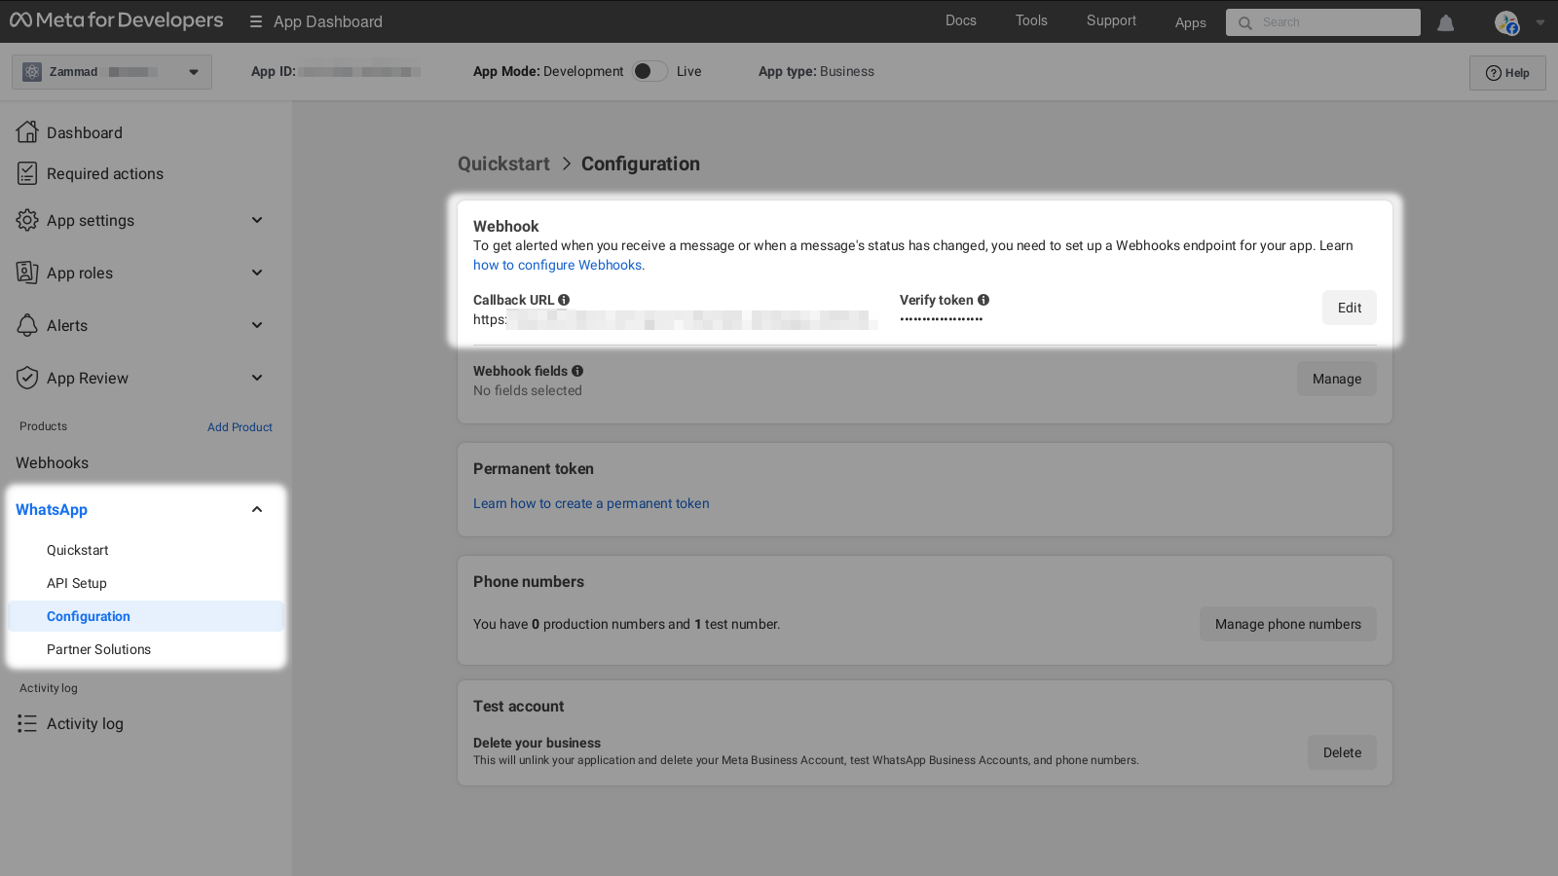1558x876 pixels.
Task: Click the App Review shield icon
Action: [27, 378]
